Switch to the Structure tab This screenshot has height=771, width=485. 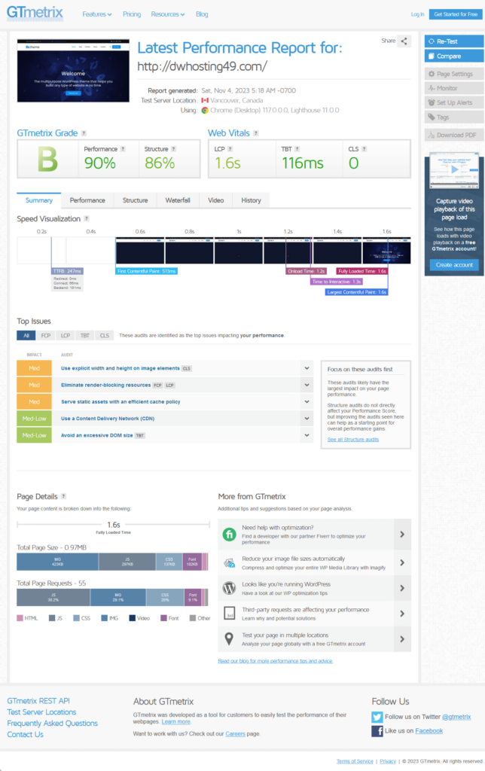136,200
